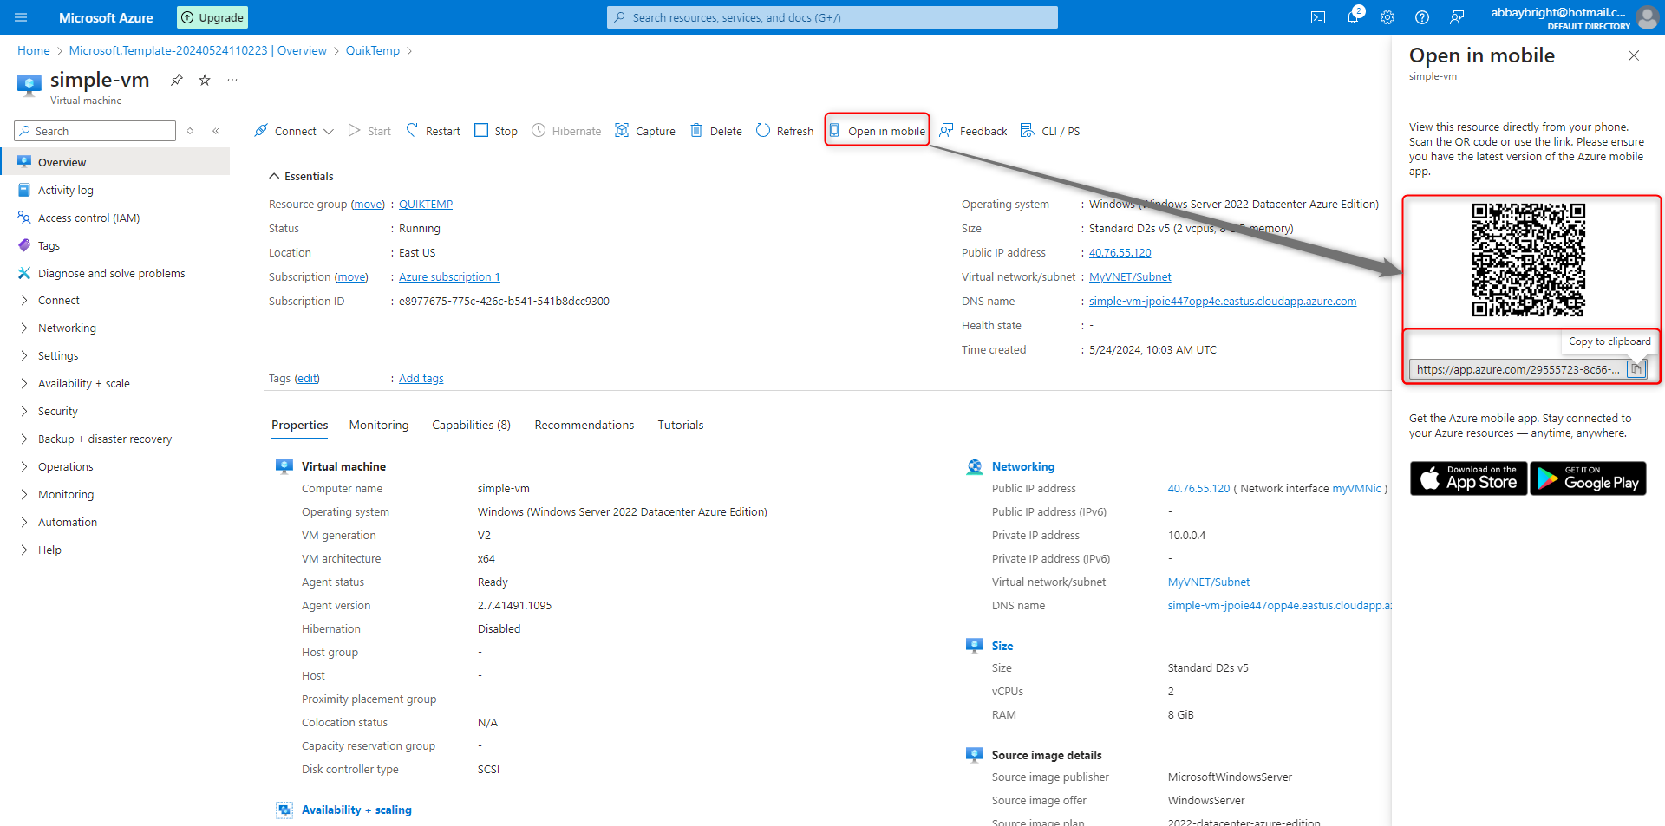Open the MyVNET/Subnet link in Essentials
Viewport: 1665px width, 826px height.
click(1130, 277)
